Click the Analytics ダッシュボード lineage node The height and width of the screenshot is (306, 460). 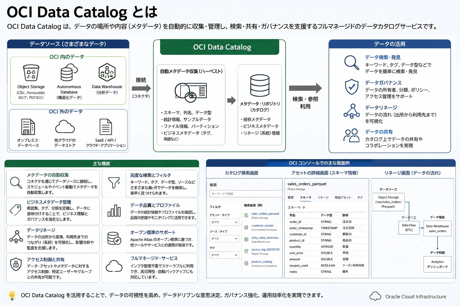437,264
